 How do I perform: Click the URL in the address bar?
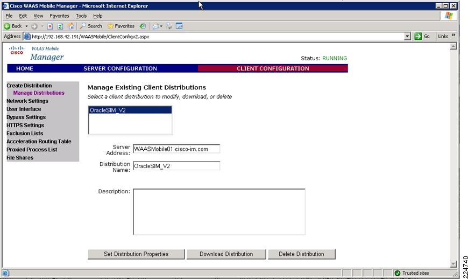90,37
